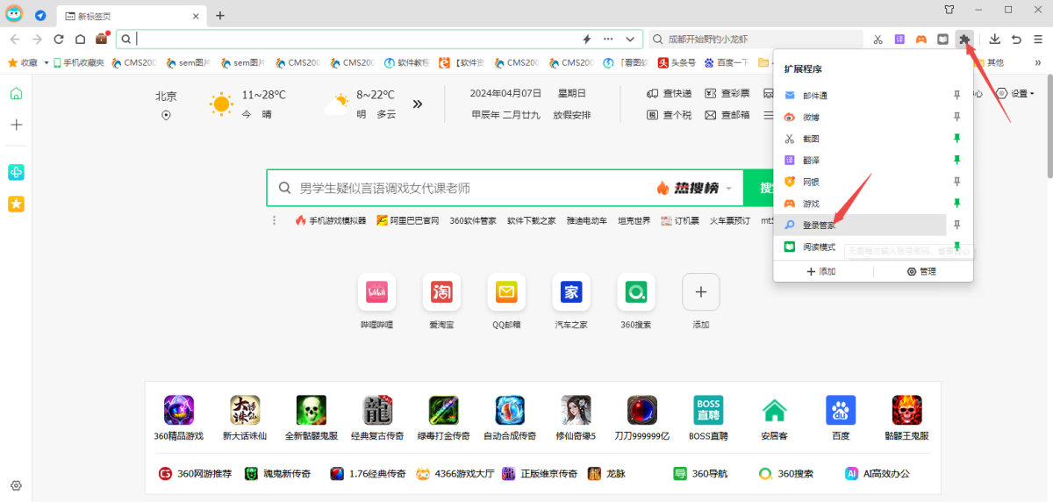The image size is (1053, 502).
Task: Reload the page with refresh icon
Action: 59,39
